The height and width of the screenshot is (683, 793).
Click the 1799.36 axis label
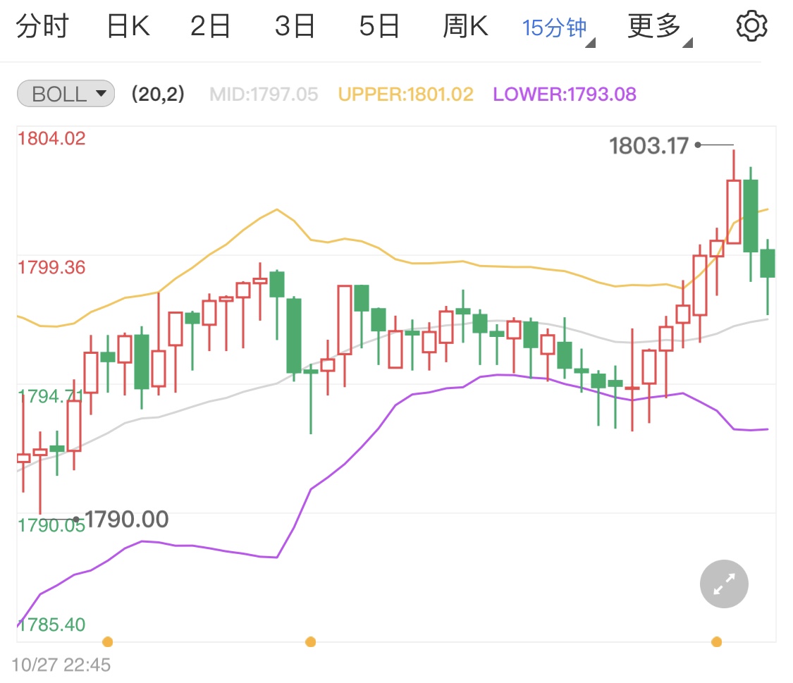click(x=51, y=267)
